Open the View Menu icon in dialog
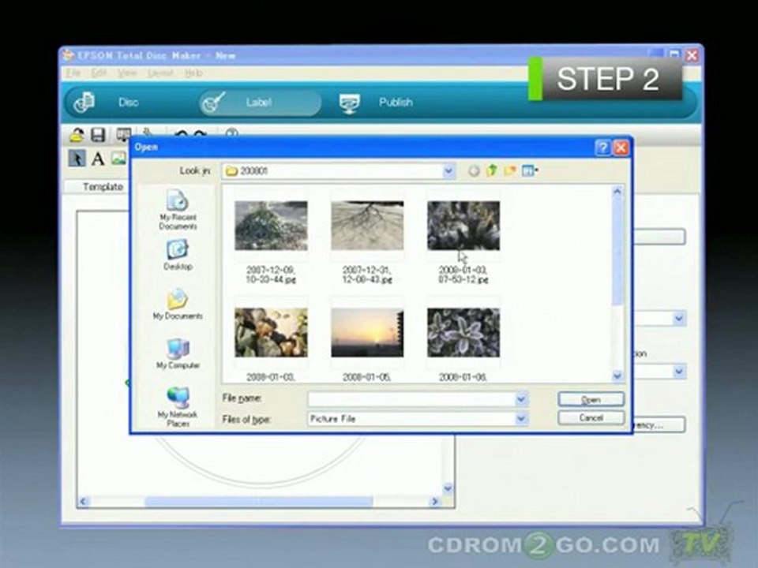The height and width of the screenshot is (568, 758). point(530,170)
